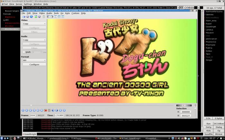
Task: Click the Calculator toolbar icon in Avidemux
Action: (x=44, y=17)
